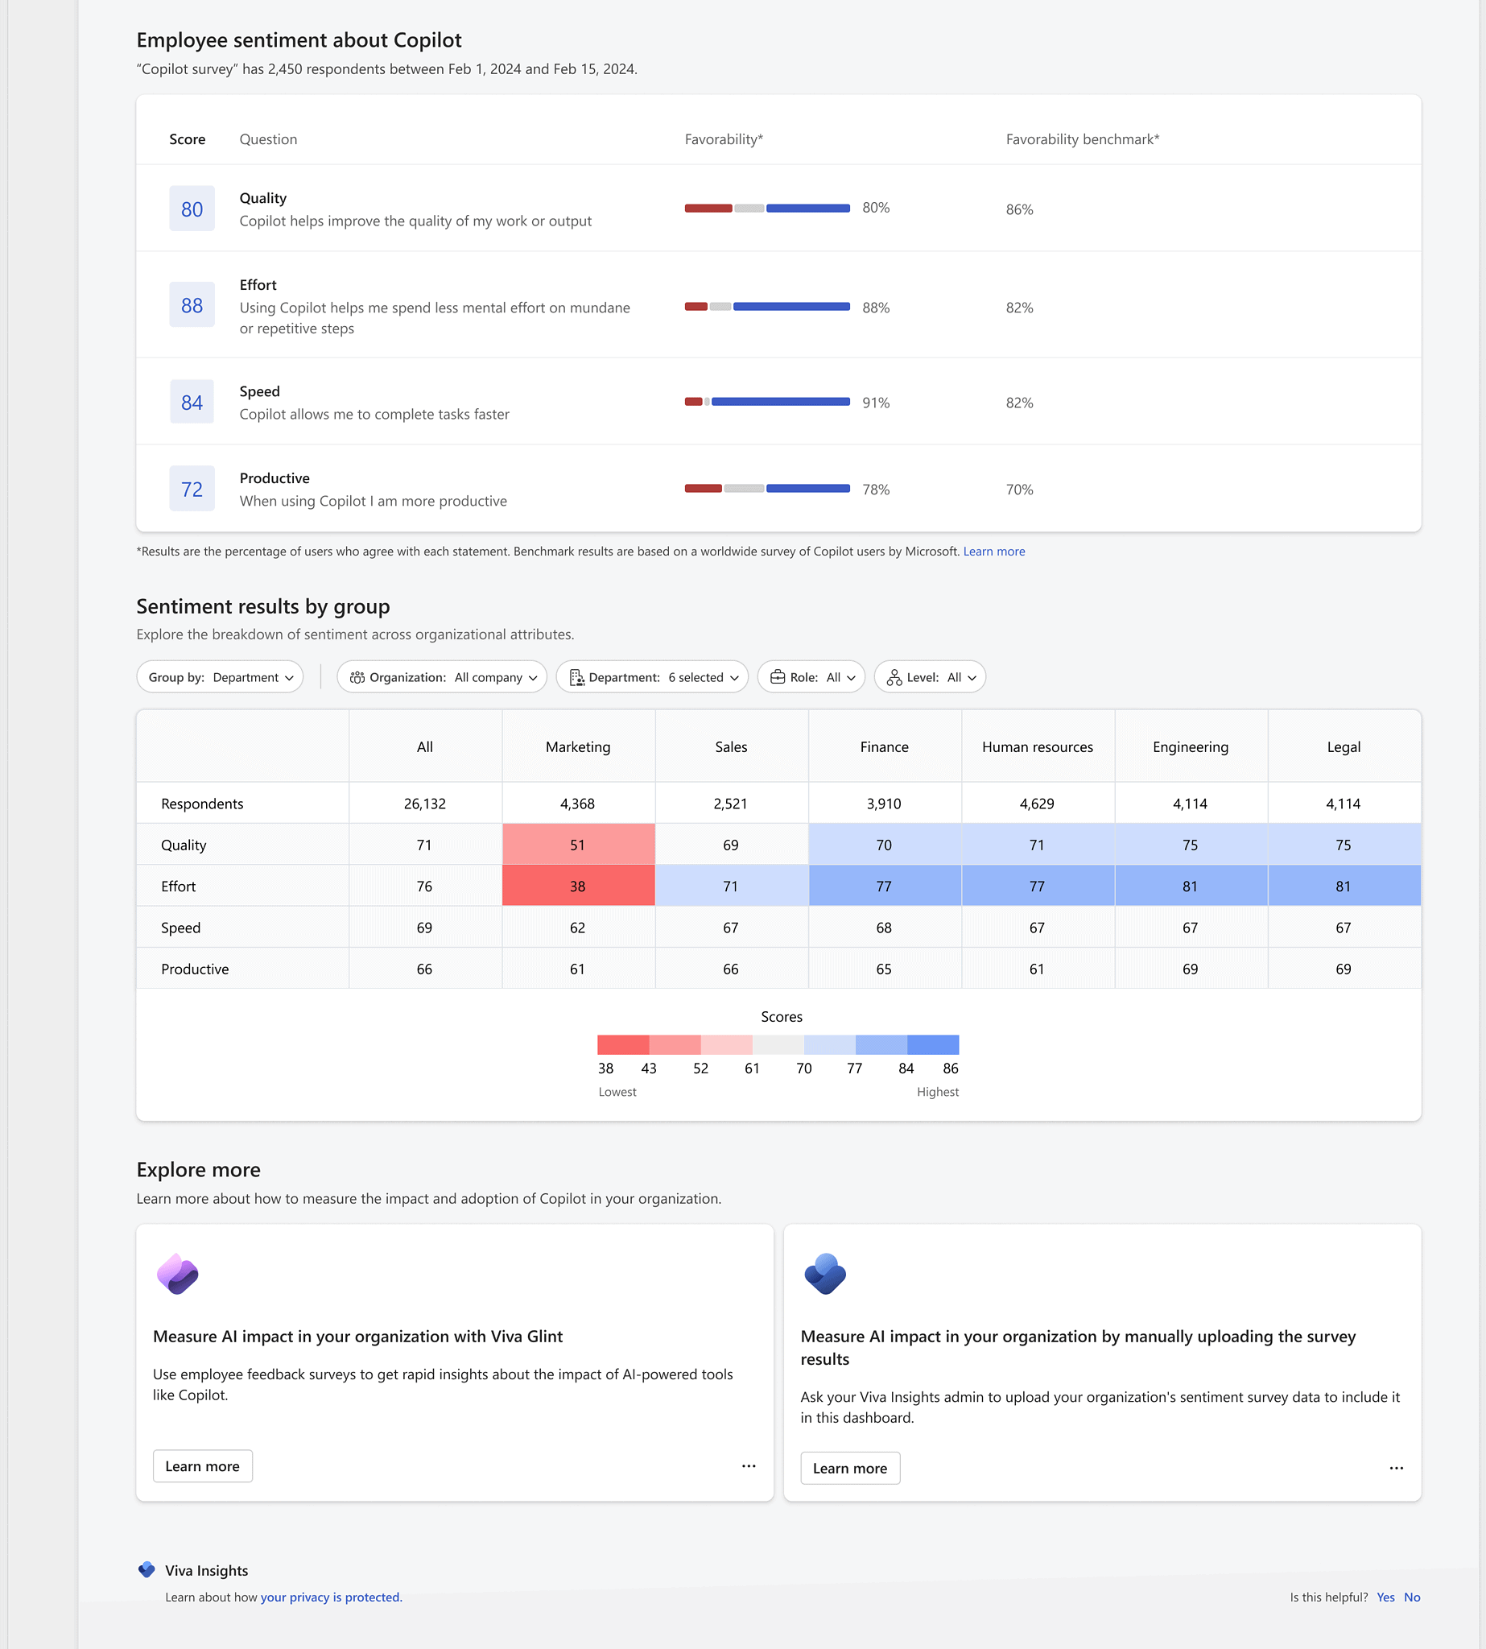This screenshot has width=1486, height=1649.
Task: Click the Copilot icon on the upload survey card
Action: [825, 1272]
